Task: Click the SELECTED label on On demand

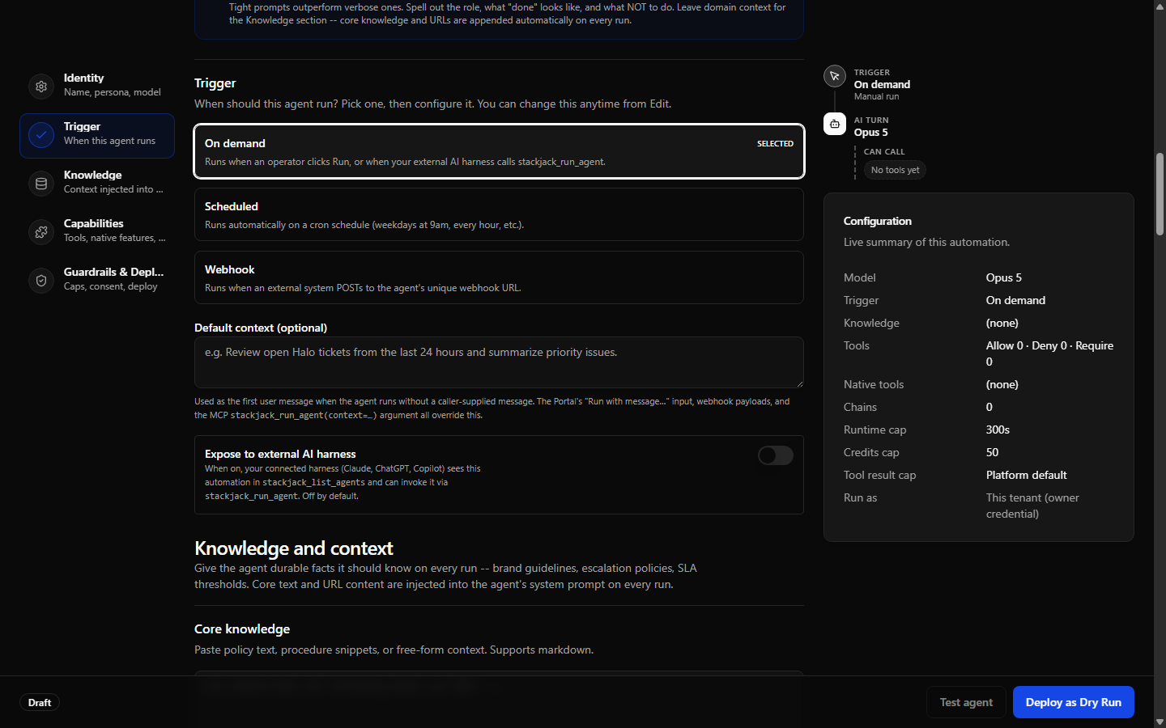Action: [775, 144]
